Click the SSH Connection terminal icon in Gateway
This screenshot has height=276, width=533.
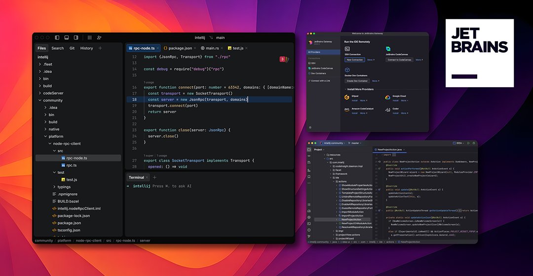tap(347, 49)
